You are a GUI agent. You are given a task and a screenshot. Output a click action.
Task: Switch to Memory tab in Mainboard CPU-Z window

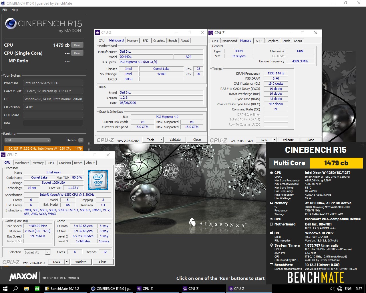(x=132, y=41)
